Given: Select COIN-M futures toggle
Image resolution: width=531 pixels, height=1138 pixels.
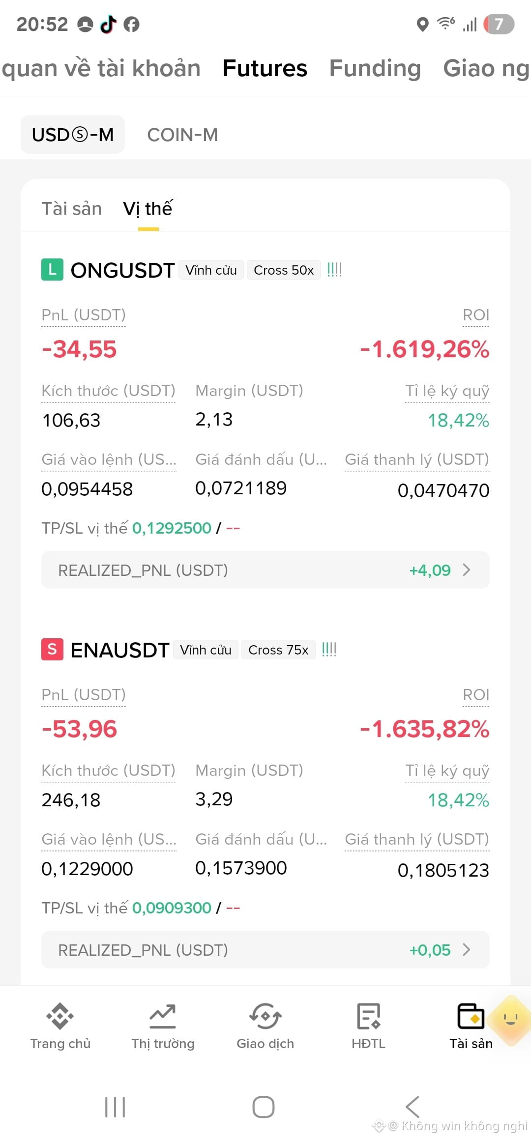Looking at the screenshot, I should 182,135.
